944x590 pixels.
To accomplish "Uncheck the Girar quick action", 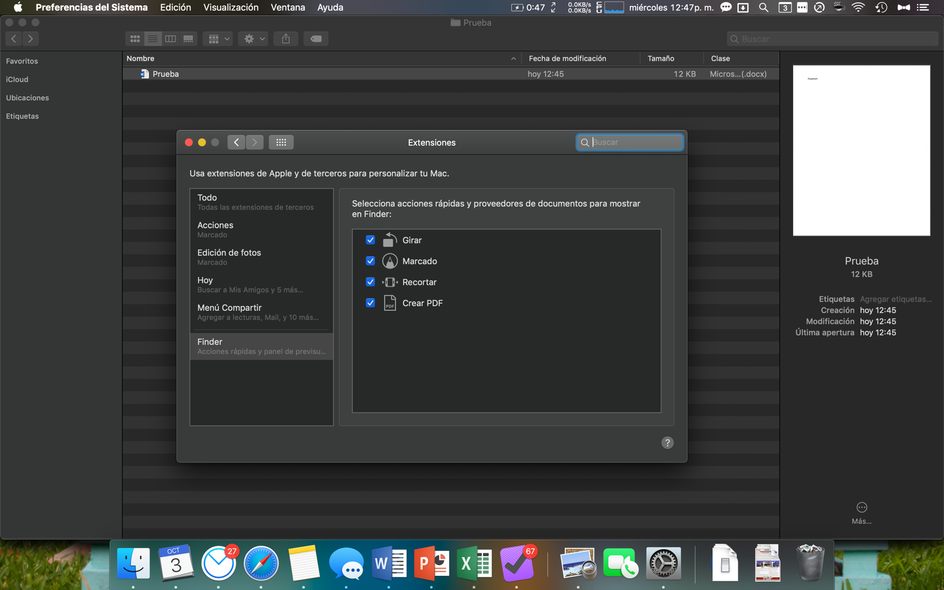I will (x=370, y=240).
